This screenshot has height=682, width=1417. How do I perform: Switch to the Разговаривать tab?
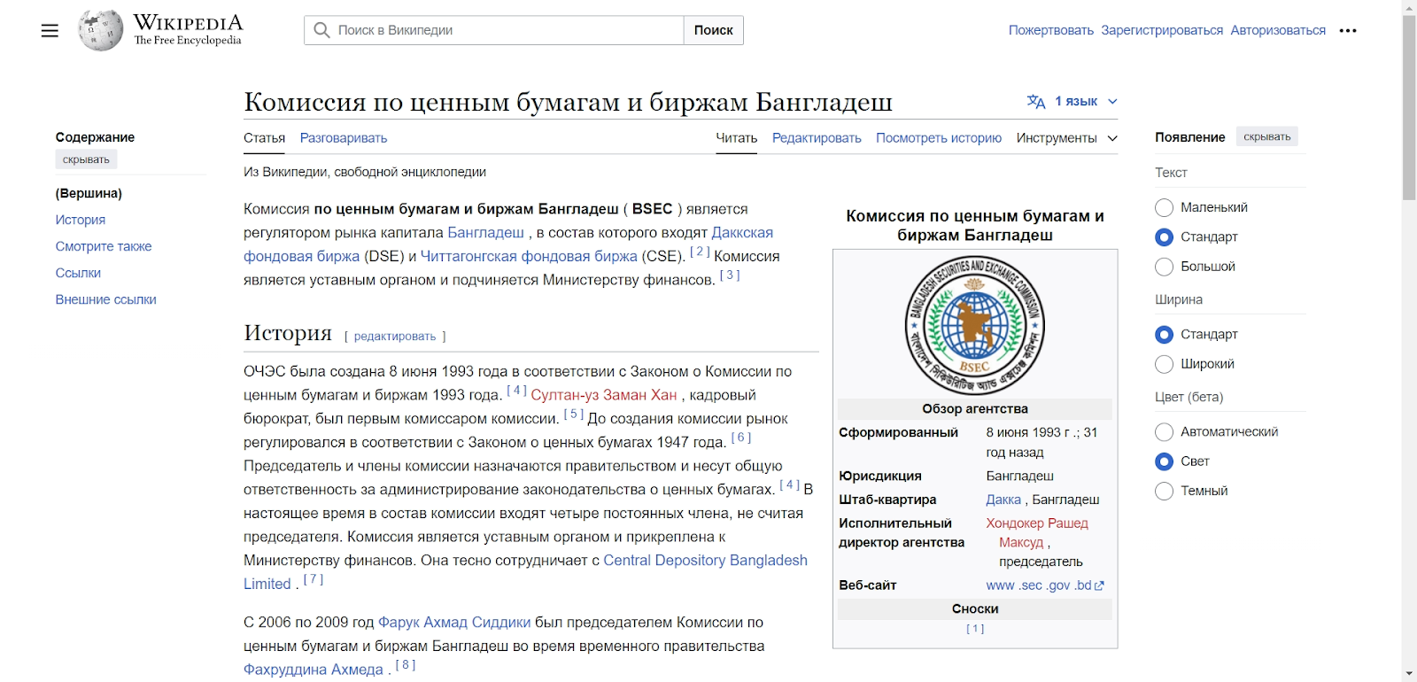tap(343, 138)
